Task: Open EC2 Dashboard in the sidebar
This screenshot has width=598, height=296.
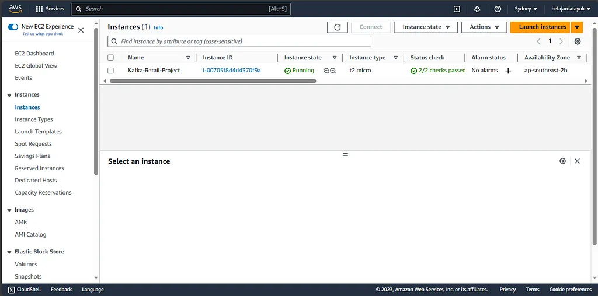Action: pyautogui.click(x=34, y=54)
